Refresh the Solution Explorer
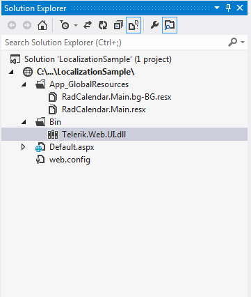This screenshot has width=251, height=297. [x=103, y=25]
